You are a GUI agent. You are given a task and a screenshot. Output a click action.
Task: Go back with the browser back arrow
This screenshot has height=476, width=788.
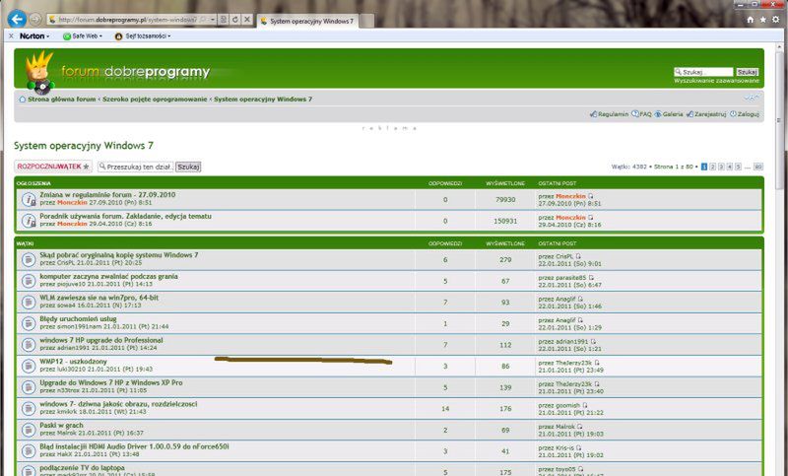[x=17, y=20]
